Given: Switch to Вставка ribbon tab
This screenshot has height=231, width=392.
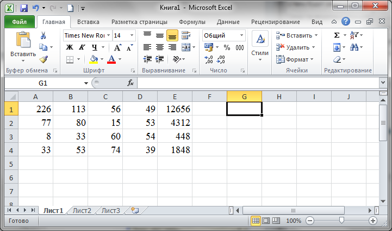Looking at the screenshot, I should tap(88, 22).
